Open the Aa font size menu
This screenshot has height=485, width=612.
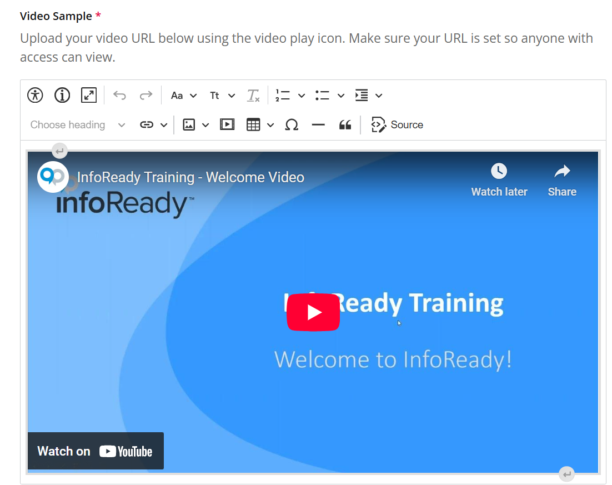[x=184, y=96]
